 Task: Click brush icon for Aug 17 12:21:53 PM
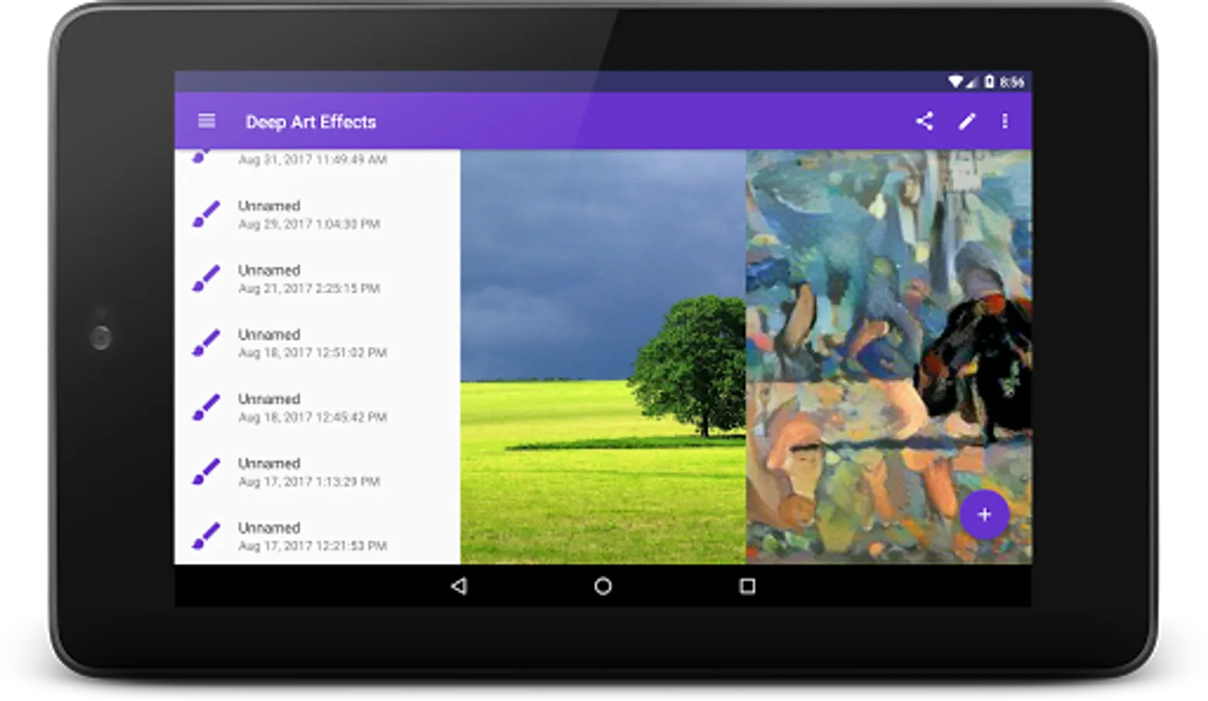[206, 536]
